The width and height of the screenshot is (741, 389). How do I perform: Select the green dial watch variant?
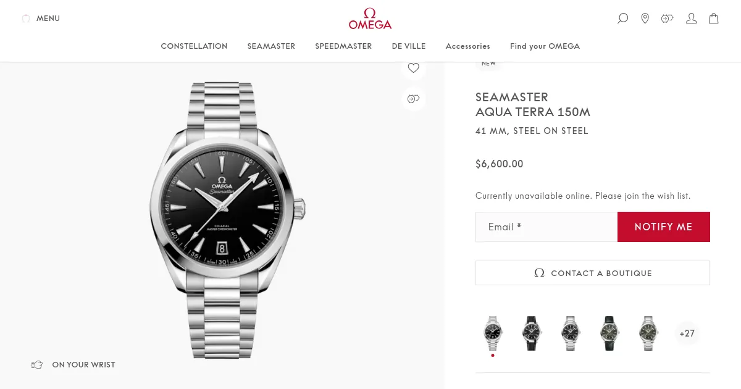point(609,333)
